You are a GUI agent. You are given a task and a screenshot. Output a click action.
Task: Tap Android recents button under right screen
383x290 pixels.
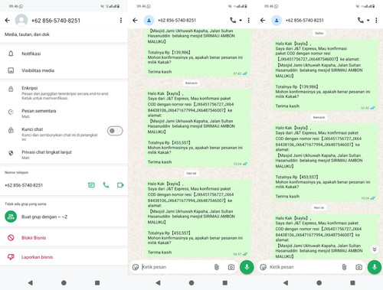coord(352,282)
